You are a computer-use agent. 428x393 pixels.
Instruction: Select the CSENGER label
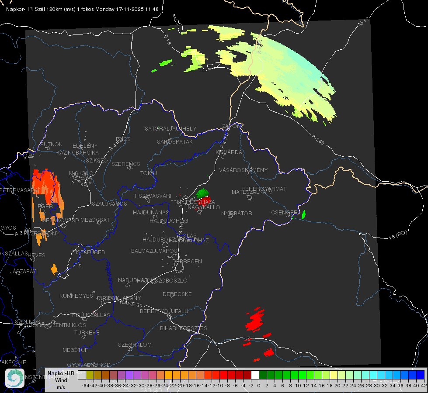pyautogui.click(x=284, y=212)
